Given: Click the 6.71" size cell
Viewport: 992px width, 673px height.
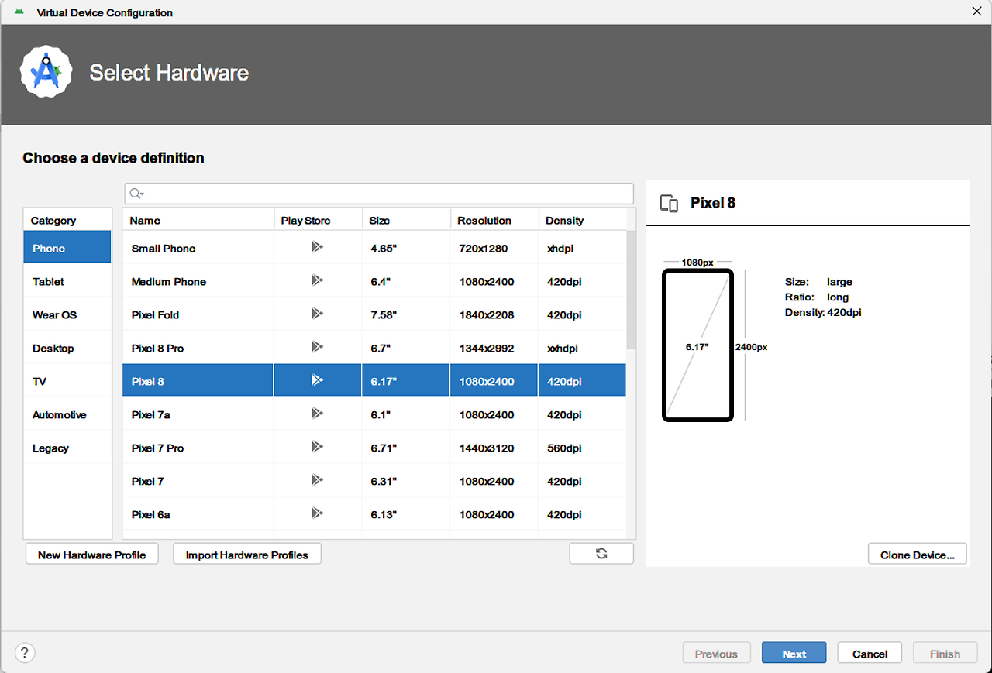Looking at the screenshot, I should (406, 448).
